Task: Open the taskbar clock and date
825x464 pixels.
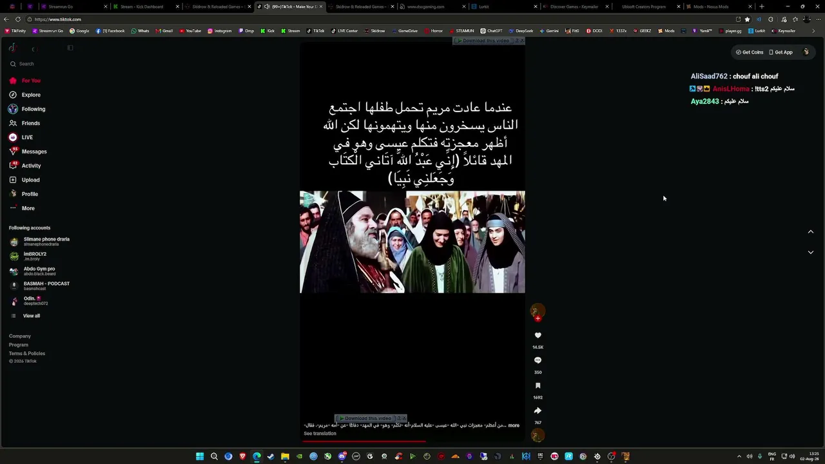Action: [x=810, y=456]
